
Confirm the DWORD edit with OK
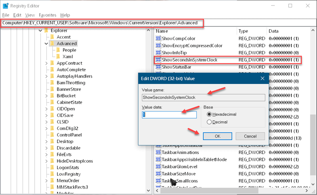click(x=217, y=136)
